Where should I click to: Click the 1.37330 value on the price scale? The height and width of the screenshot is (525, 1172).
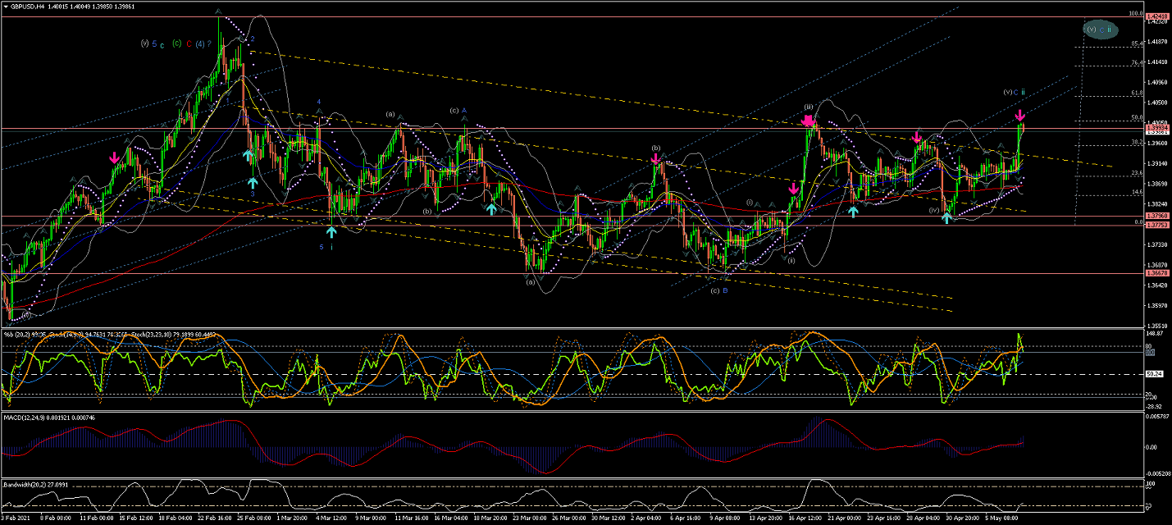1157,244
